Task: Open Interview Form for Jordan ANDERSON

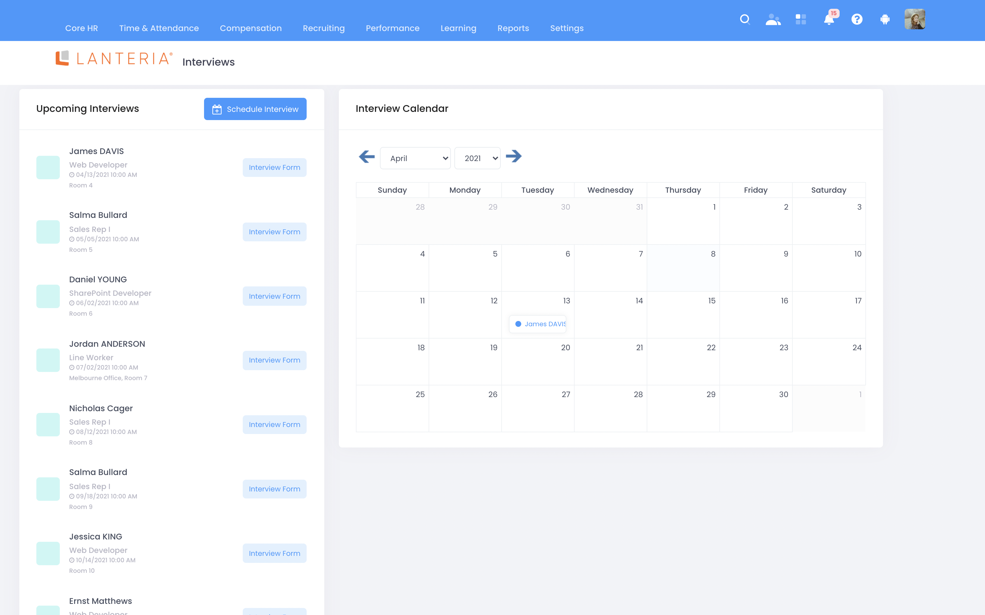Action: [274, 361]
